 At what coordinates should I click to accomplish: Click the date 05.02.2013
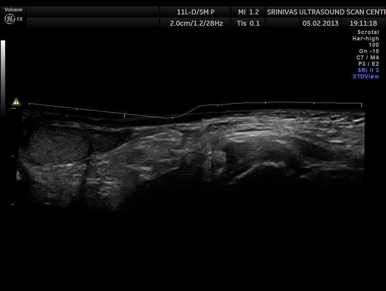pos(320,23)
